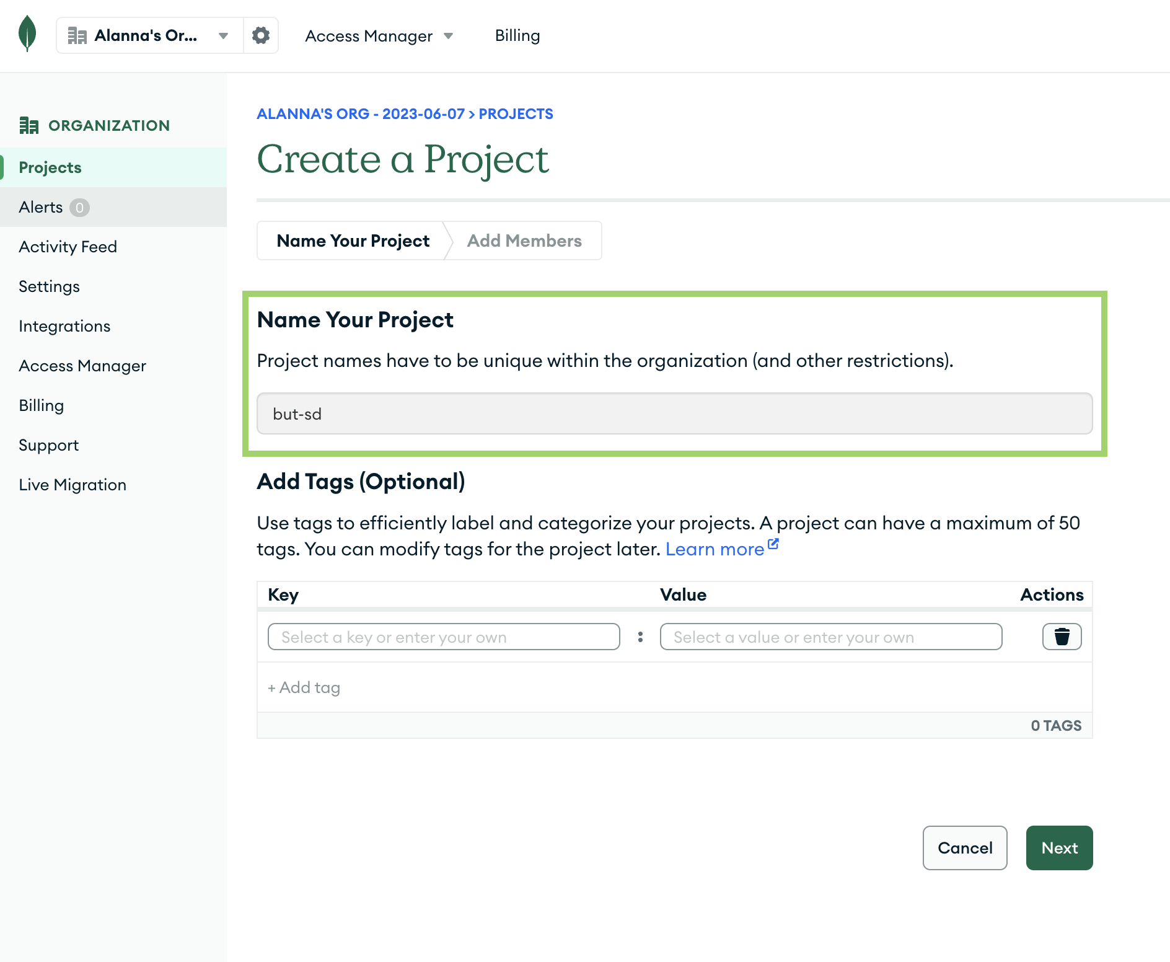Image resolution: width=1170 pixels, height=962 pixels.
Task: Click the project name input field
Action: tap(674, 413)
